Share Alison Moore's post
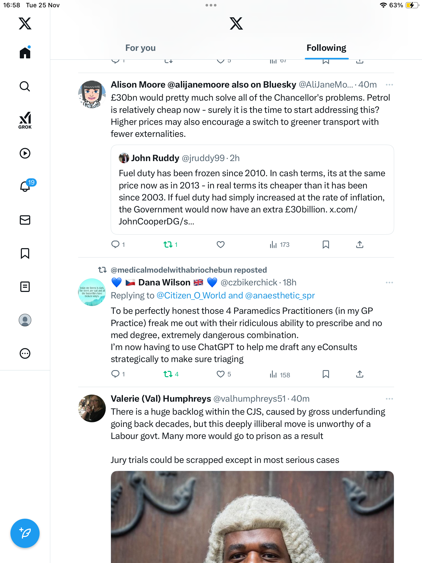 359,244
